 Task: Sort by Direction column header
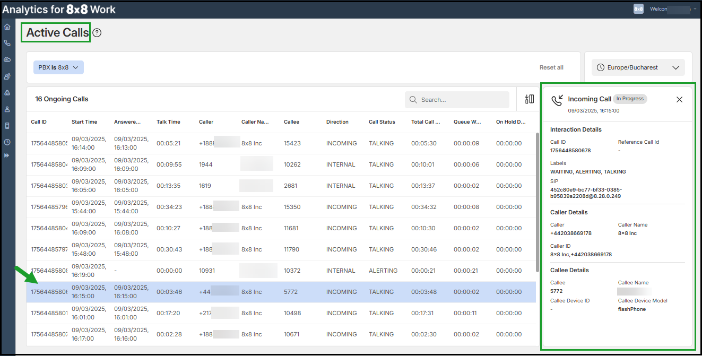pyautogui.click(x=337, y=122)
